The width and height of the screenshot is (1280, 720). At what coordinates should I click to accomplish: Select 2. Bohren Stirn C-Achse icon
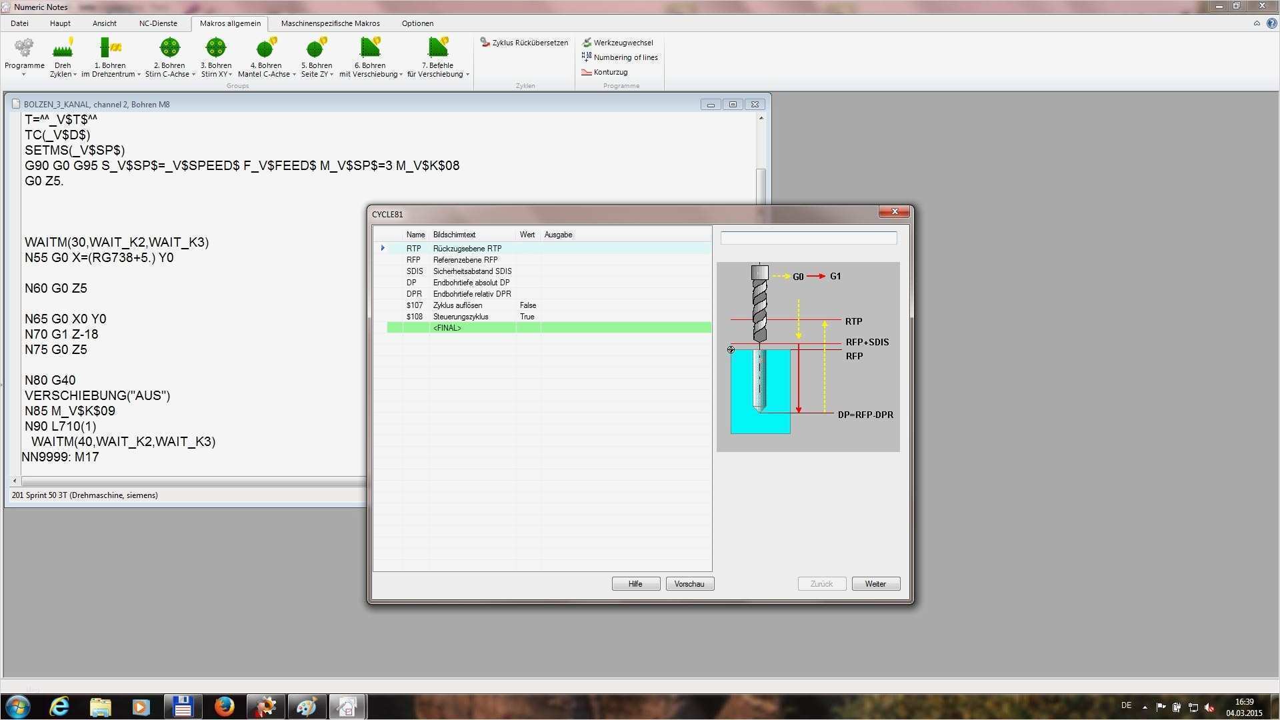pos(169,48)
